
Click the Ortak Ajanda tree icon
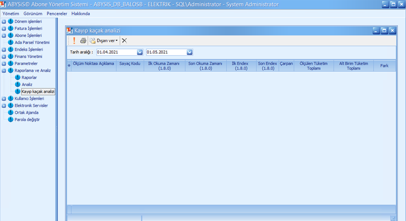coord(11,113)
